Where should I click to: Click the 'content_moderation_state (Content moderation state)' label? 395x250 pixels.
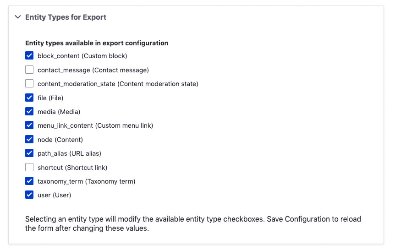pyautogui.click(x=118, y=84)
